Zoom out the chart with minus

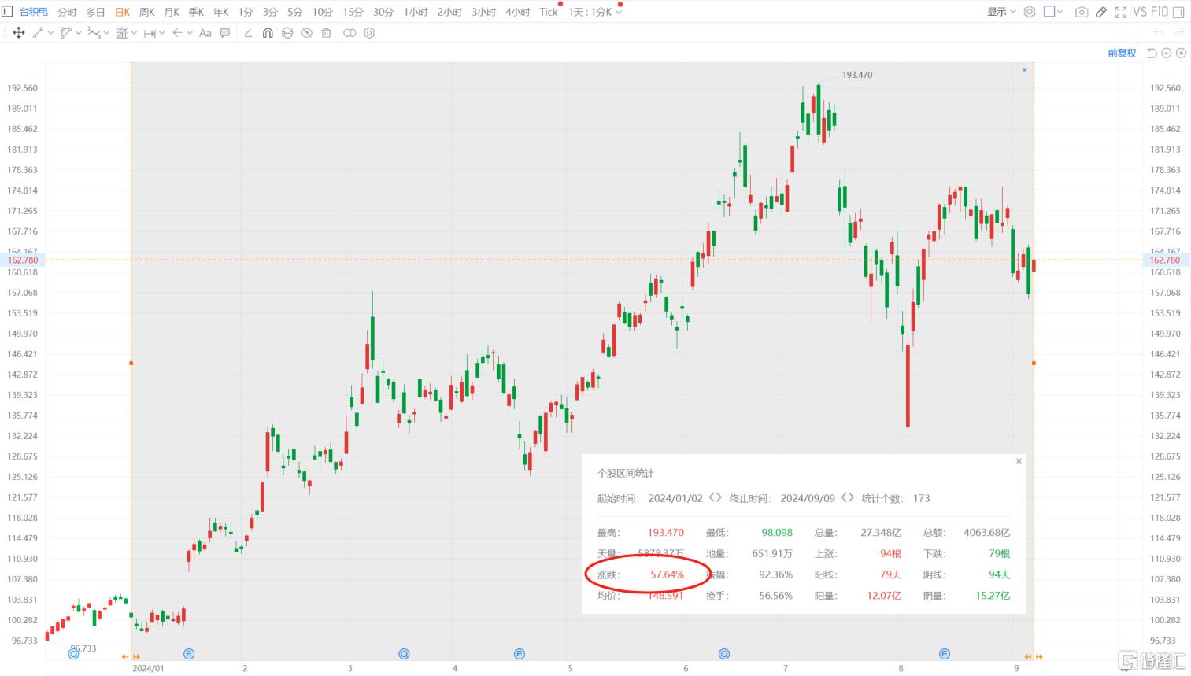(x=1167, y=53)
